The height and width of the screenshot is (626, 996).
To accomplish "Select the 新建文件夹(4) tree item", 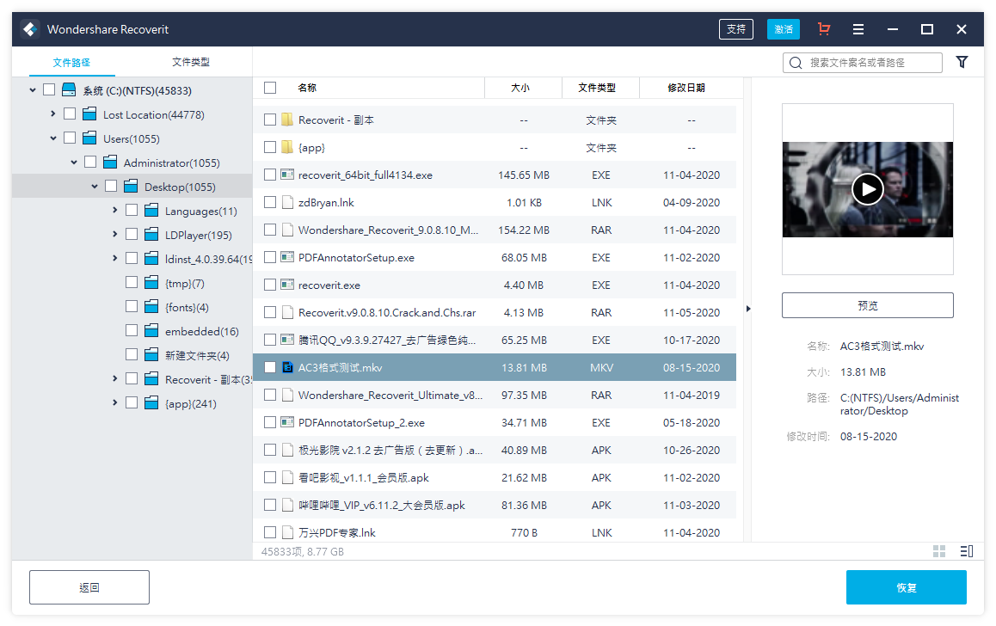I will tap(197, 355).
